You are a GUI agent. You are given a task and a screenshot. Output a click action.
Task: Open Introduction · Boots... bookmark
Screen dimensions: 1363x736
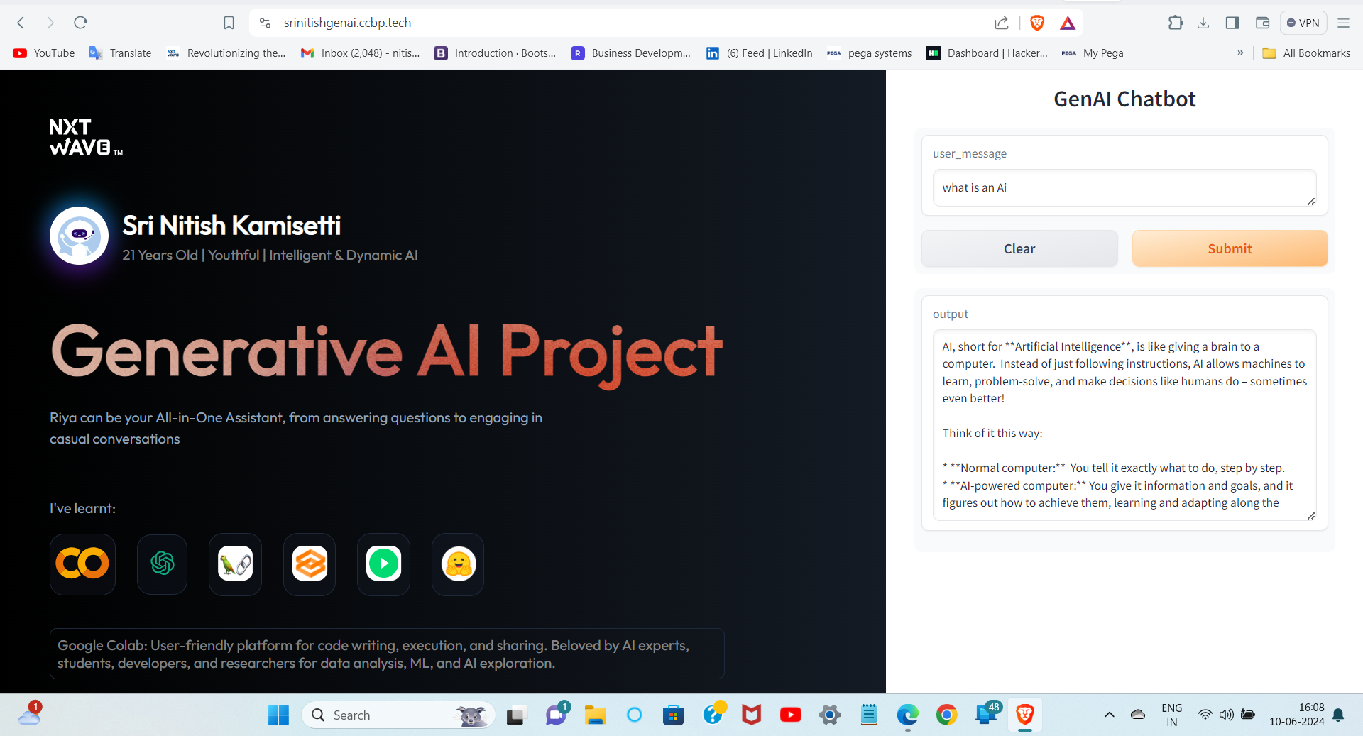pos(496,53)
